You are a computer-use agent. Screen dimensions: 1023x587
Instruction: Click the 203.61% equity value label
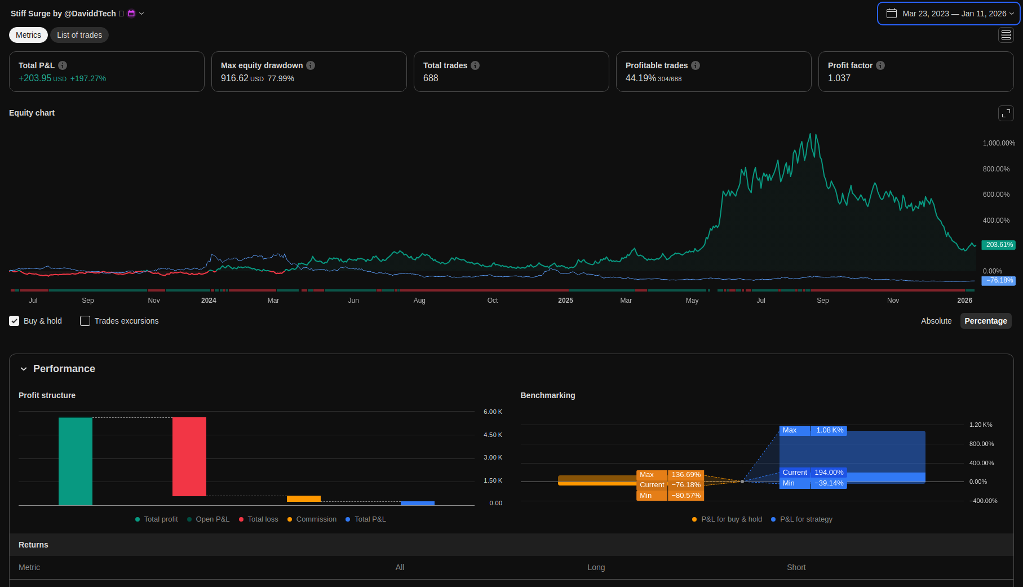click(x=999, y=245)
